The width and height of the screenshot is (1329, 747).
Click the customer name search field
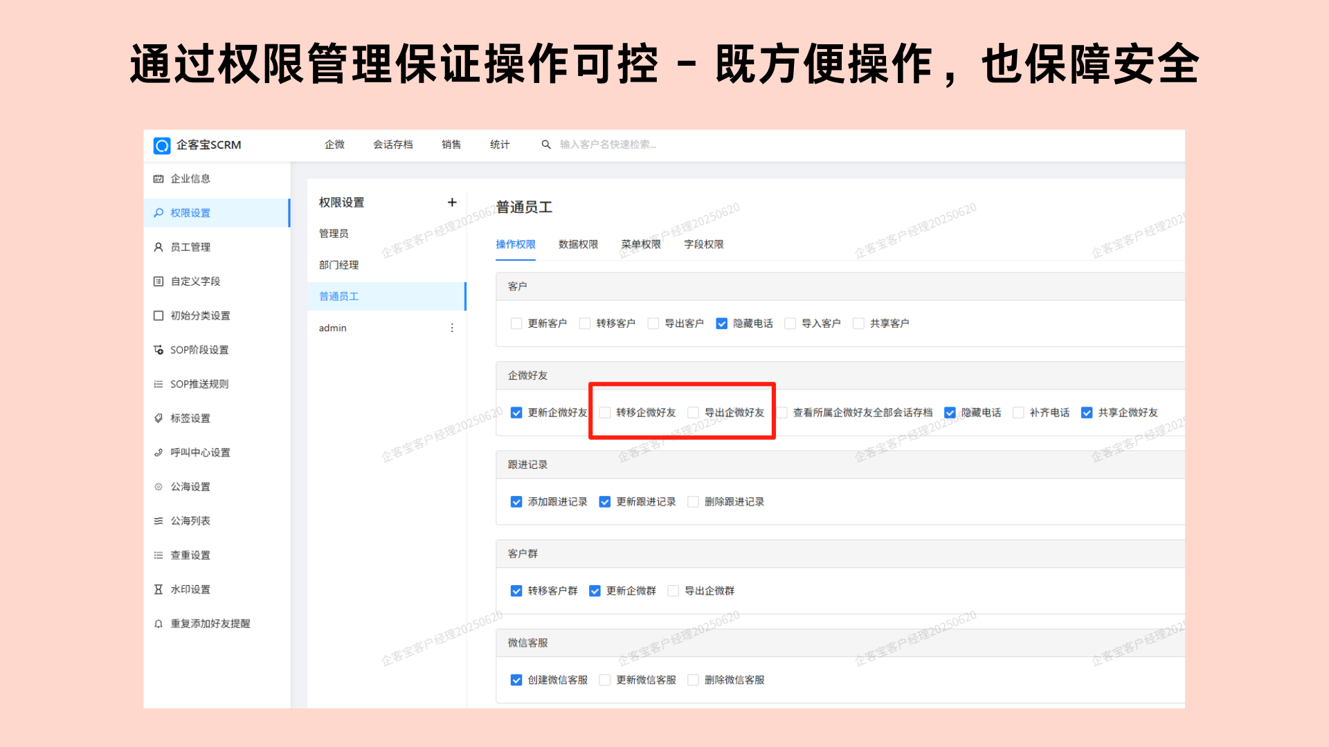(608, 145)
